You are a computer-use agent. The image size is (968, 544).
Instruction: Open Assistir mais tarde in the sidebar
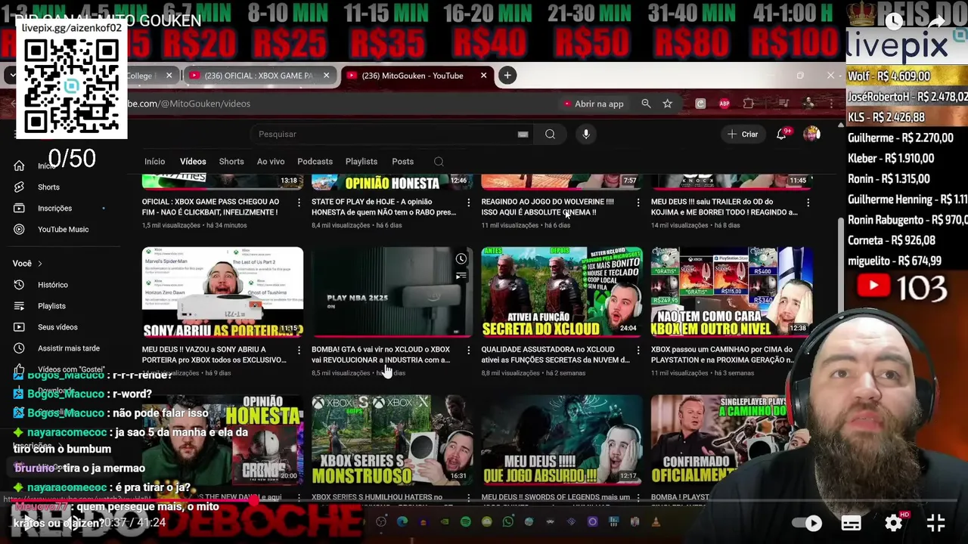pos(69,348)
